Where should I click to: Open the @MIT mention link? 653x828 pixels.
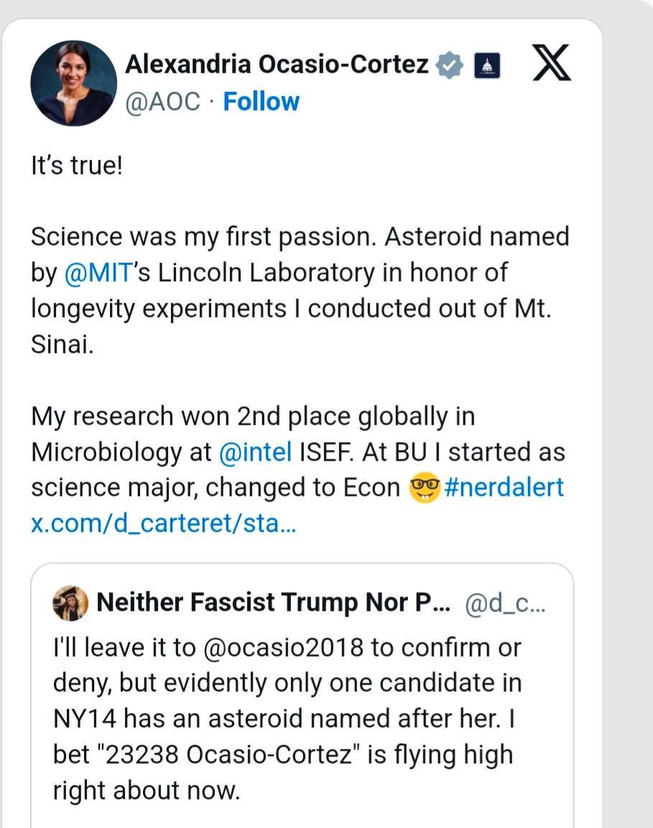[x=98, y=273]
